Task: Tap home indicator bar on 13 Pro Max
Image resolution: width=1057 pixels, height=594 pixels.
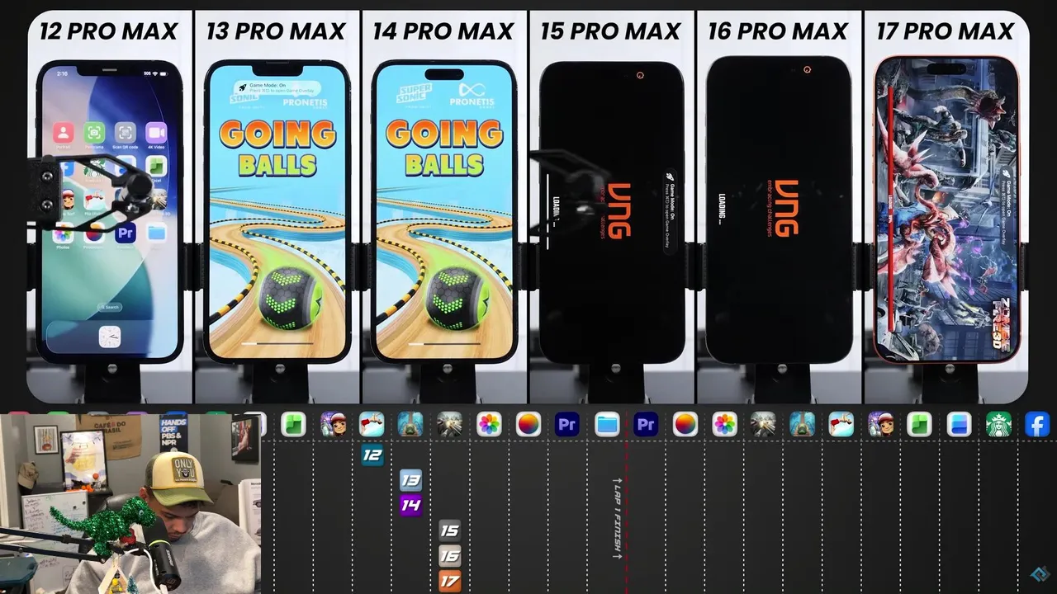Action: pos(277,342)
